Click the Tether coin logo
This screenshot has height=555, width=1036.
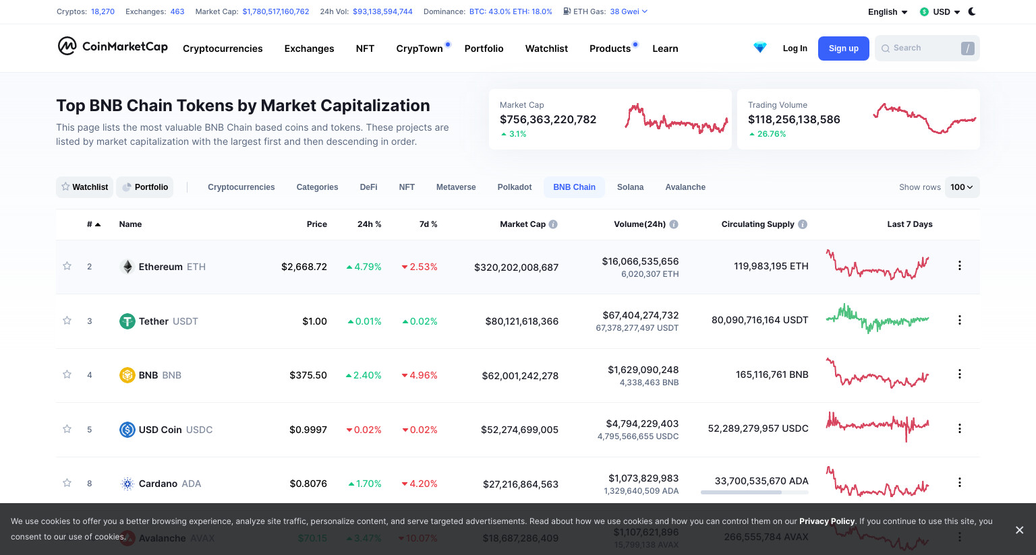tap(127, 321)
